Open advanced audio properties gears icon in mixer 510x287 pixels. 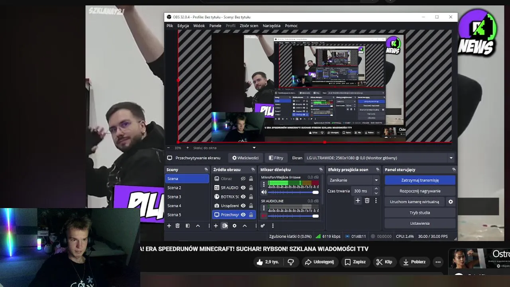click(x=263, y=226)
